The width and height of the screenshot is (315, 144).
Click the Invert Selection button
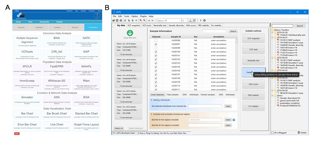click(x=157, y=94)
